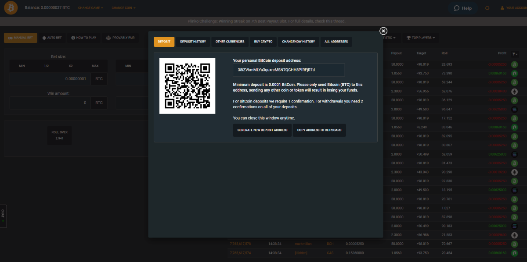527x262 pixels.
Task: Click the green coin icon in roll 73.390 row
Action: 514,73
